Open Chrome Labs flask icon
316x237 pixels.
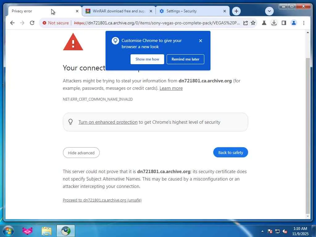(x=264, y=23)
